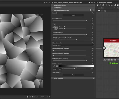Open the Parent Size dropdown in graph toolbar

point(106,8)
